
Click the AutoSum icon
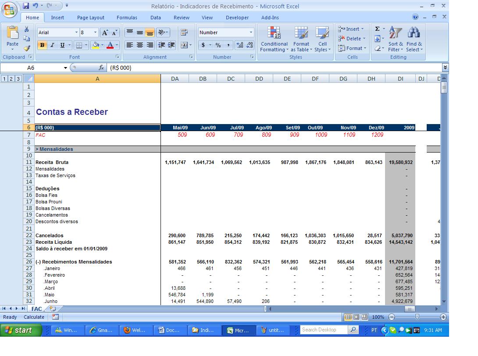[x=377, y=29]
